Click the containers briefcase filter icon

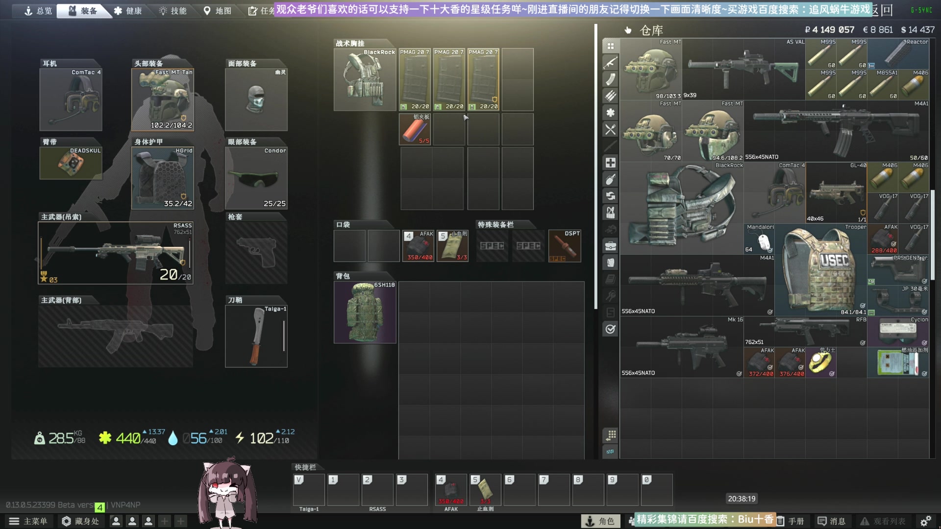610,246
